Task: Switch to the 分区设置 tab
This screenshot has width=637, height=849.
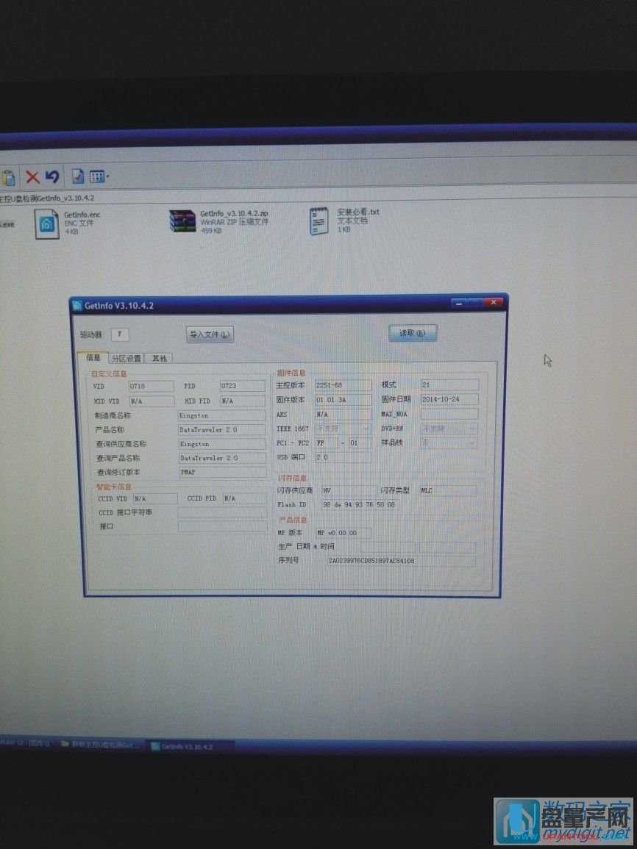Action: click(x=127, y=358)
